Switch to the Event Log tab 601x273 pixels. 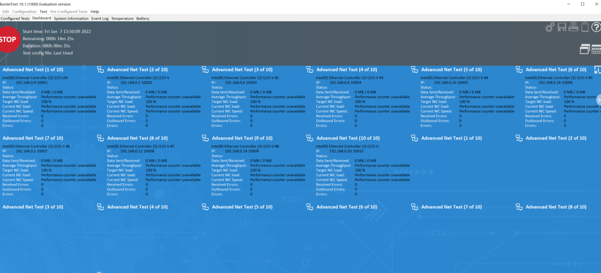pyautogui.click(x=100, y=18)
